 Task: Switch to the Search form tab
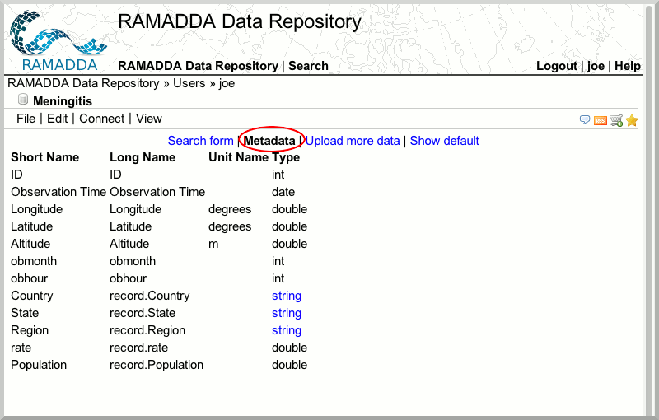click(x=200, y=141)
